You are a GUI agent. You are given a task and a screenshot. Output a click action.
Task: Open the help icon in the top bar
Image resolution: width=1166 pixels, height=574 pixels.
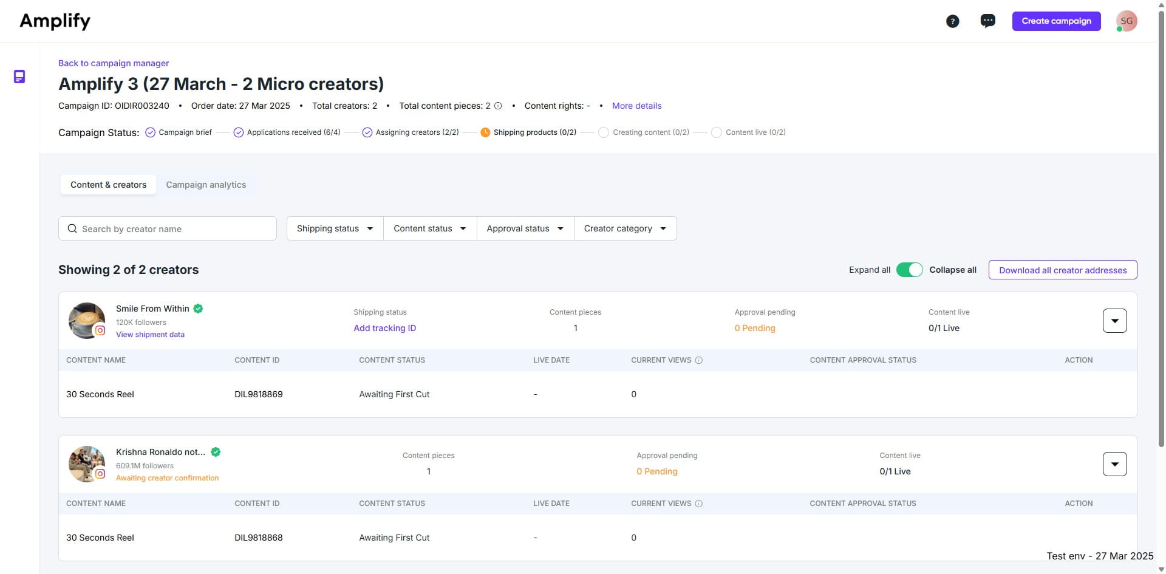click(x=952, y=21)
